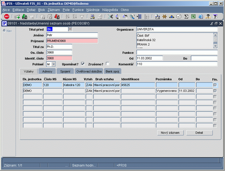This screenshot has height=171, width=225.
Task: Toggle Fin. checkbox in third table row
Action: [215, 97]
